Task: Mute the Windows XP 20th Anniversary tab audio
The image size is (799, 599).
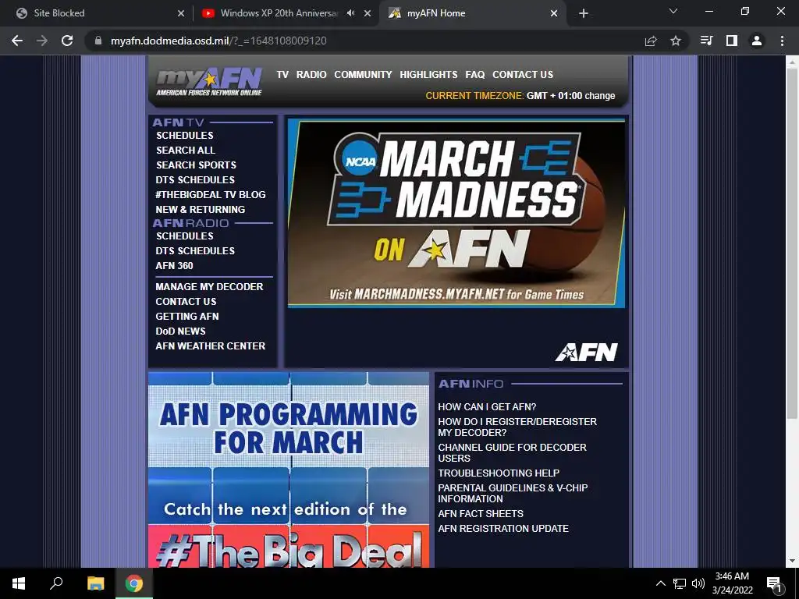Action: [x=350, y=13]
